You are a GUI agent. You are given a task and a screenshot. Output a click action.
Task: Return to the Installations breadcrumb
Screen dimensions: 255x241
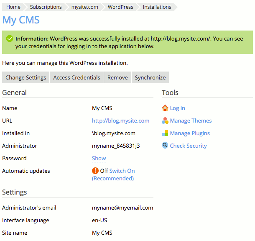tap(157, 7)
